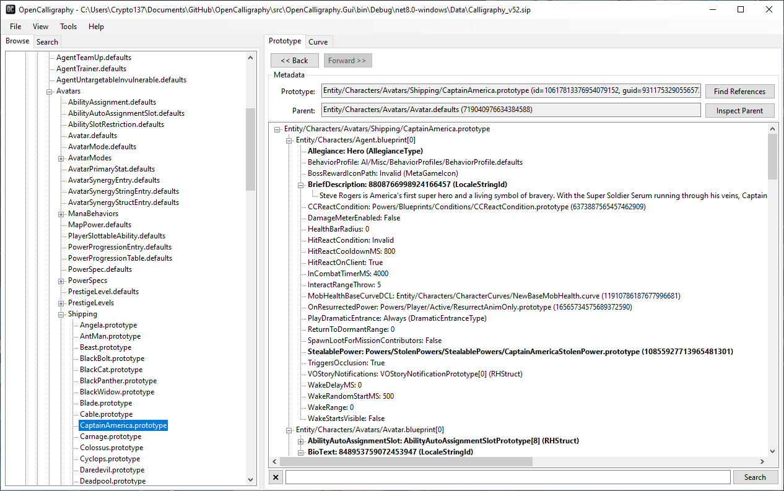The height and width of the screenshot is (491, 784).
Task: Select AvatarPrimaryStat.defaults
Action: 111,169
